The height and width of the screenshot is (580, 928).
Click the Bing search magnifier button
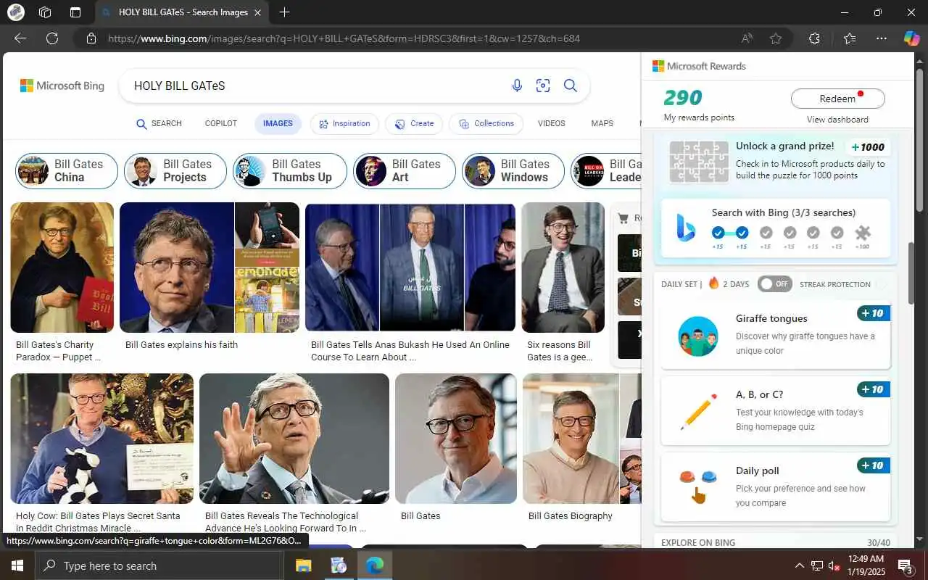[x=571, y=86]
